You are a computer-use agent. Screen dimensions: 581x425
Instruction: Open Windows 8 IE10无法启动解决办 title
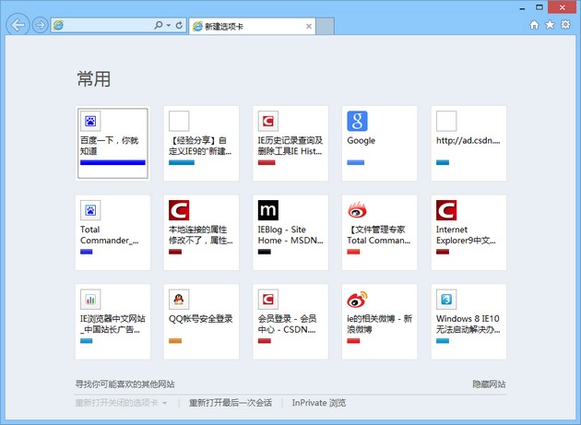468,325
